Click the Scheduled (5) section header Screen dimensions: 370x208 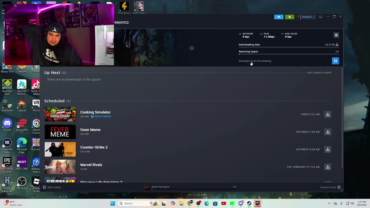tap(57, 101)
